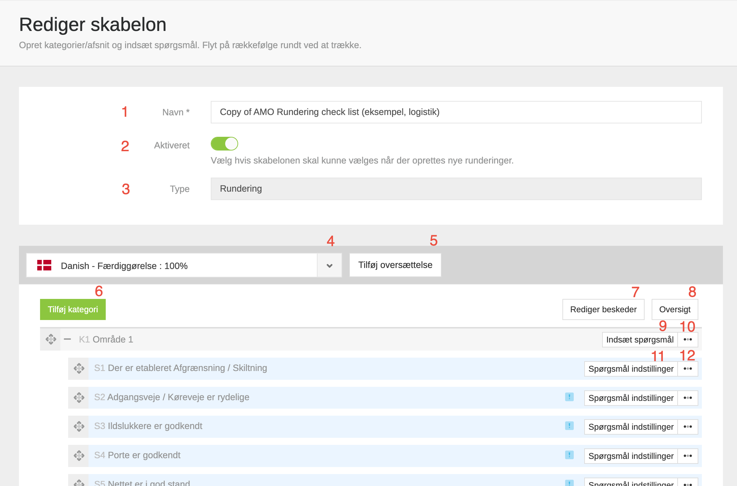Expand the language dropdown chevron

tap(329, 266)
